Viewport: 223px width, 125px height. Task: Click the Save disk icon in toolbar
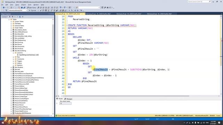tap(22, 8)
